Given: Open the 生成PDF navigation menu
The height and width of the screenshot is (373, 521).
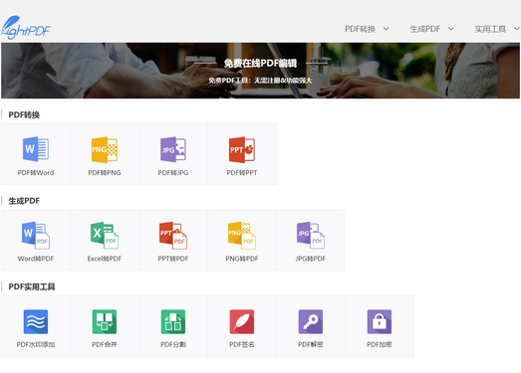Looking at the screenshot, I should coord(425,29).
